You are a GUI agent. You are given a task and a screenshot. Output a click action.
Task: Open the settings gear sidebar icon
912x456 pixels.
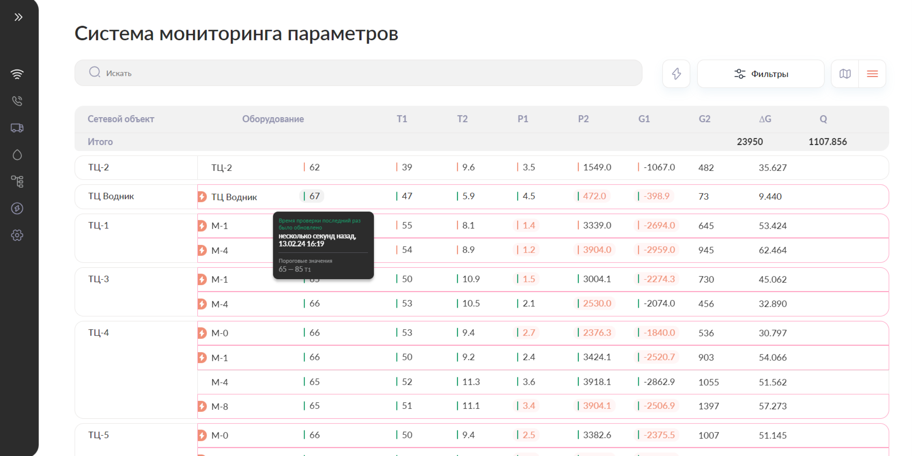(x=17, y=235)
